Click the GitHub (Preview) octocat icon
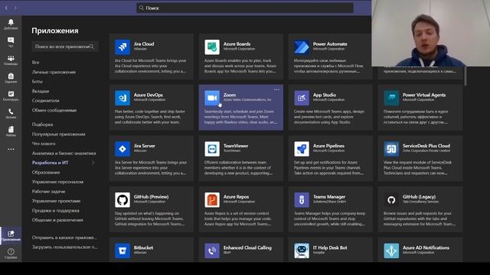This screenshot has width=490, height=275. pos(122,200)
